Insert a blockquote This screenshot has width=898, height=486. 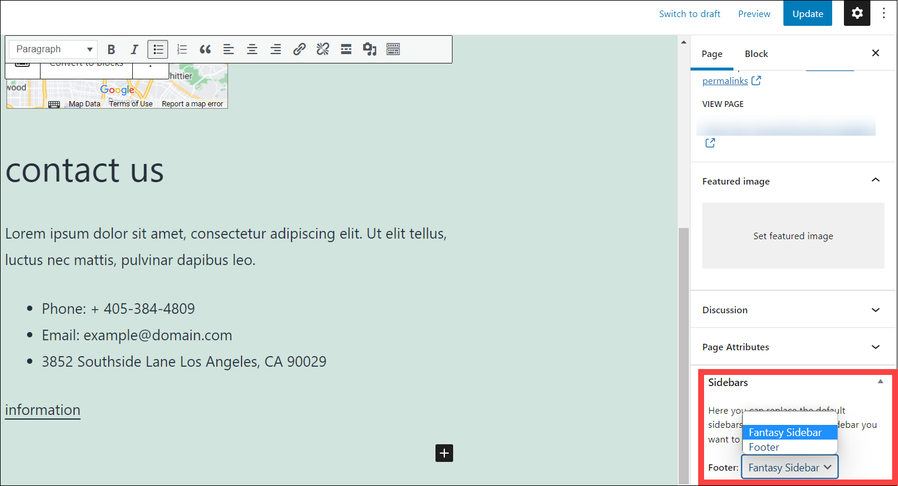[x=205, y=49]
